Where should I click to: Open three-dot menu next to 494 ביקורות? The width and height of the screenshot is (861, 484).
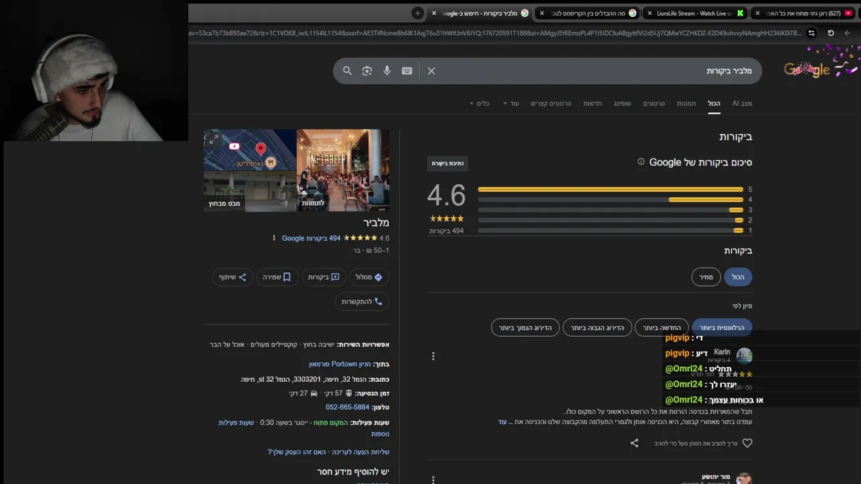pos(274,238)
